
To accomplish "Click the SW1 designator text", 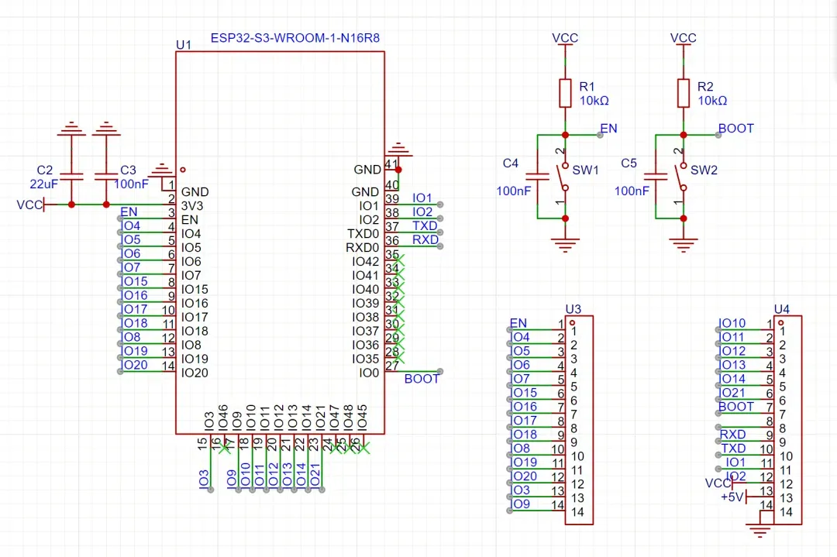I will tap(586, 170).
